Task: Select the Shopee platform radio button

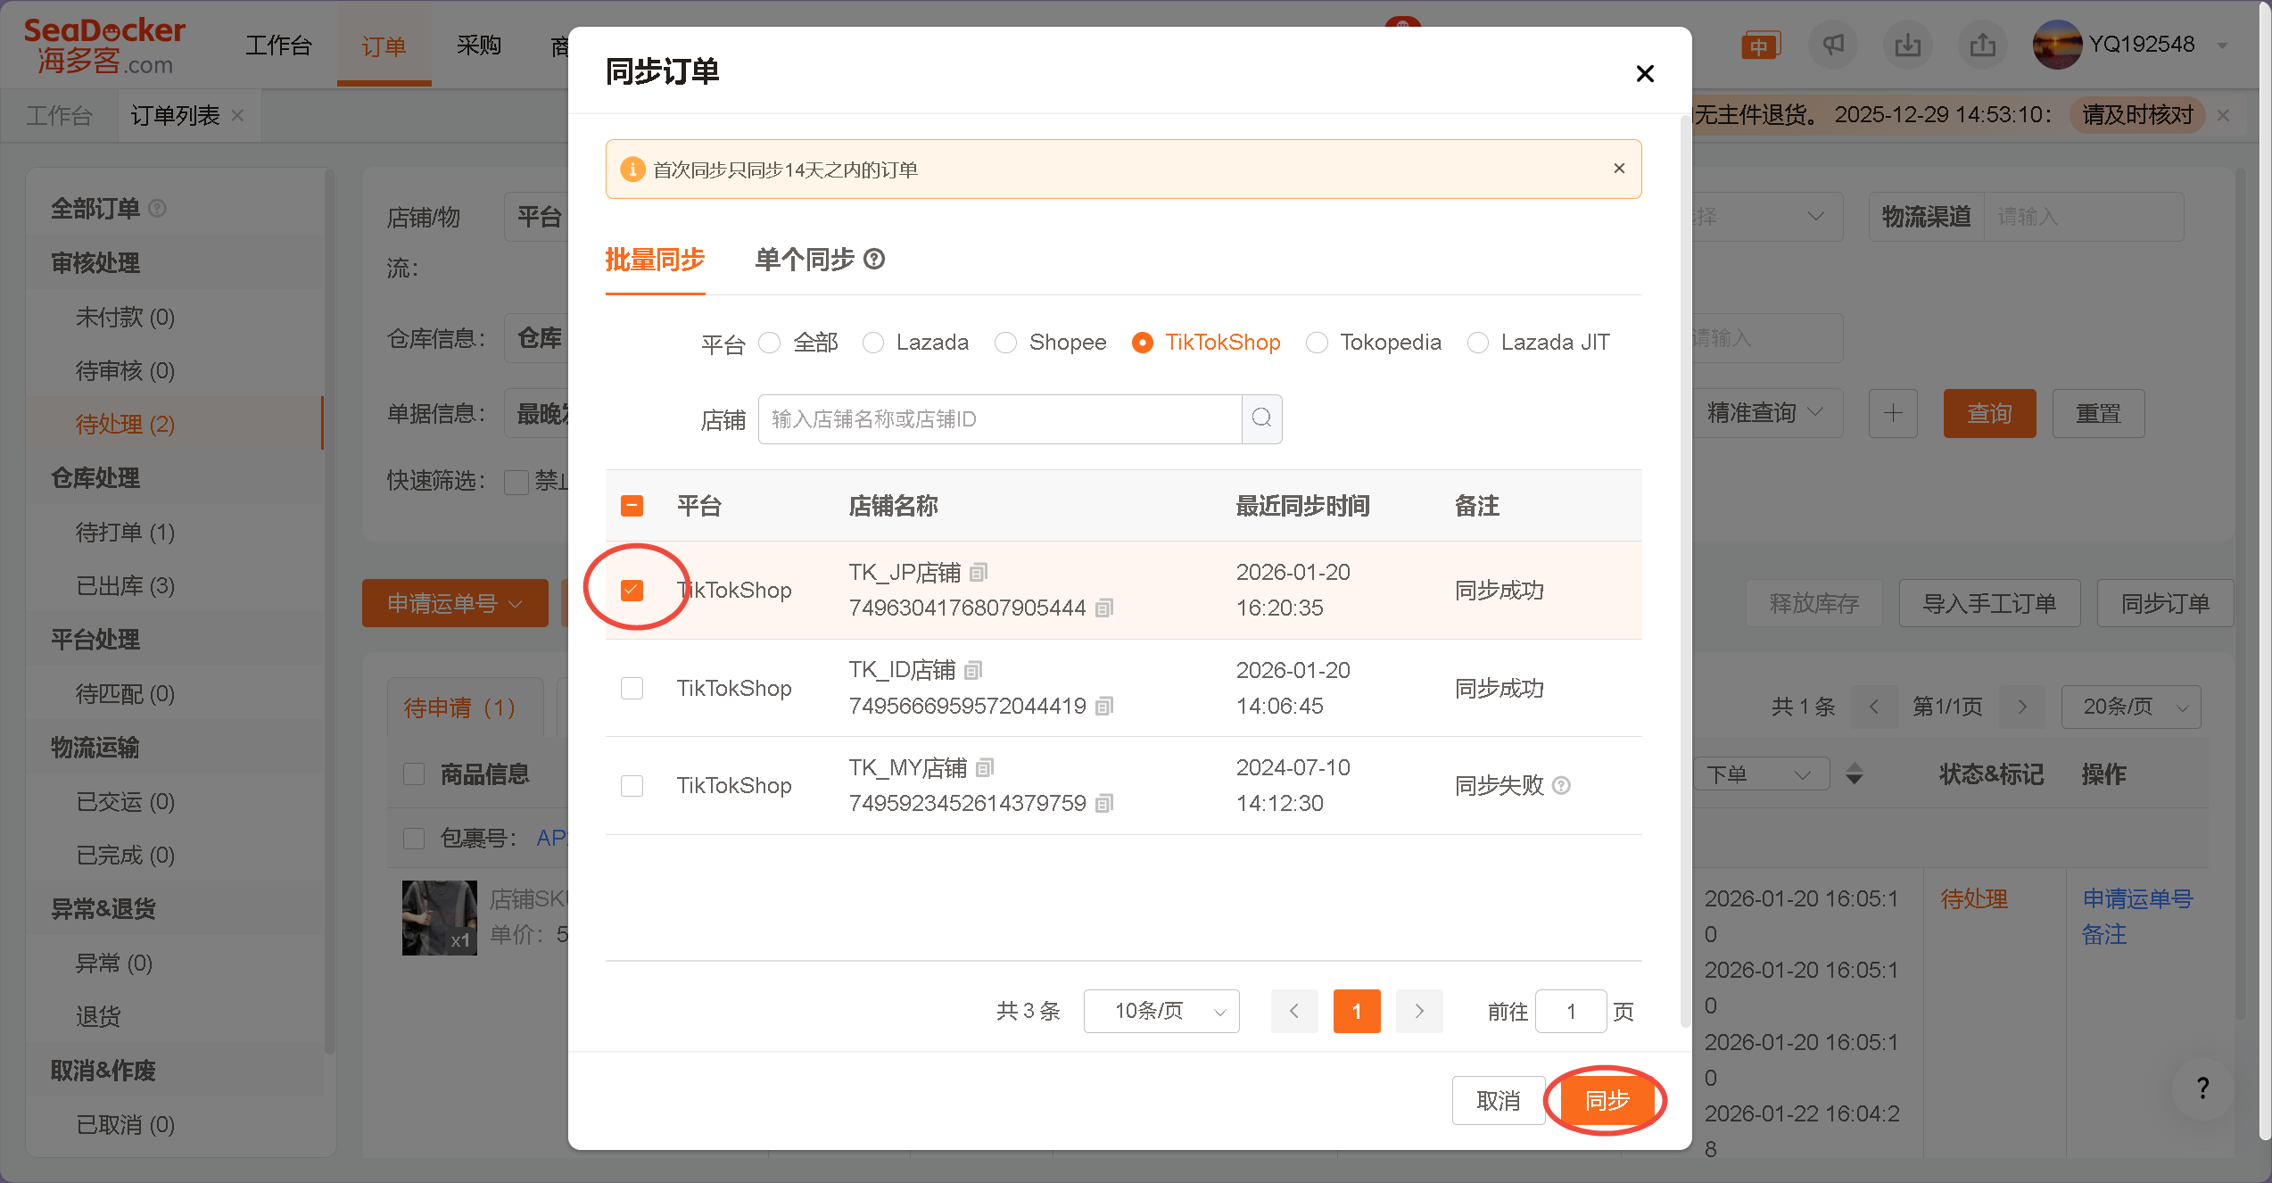Action: pyautogui.click(x=1005, y=343)
